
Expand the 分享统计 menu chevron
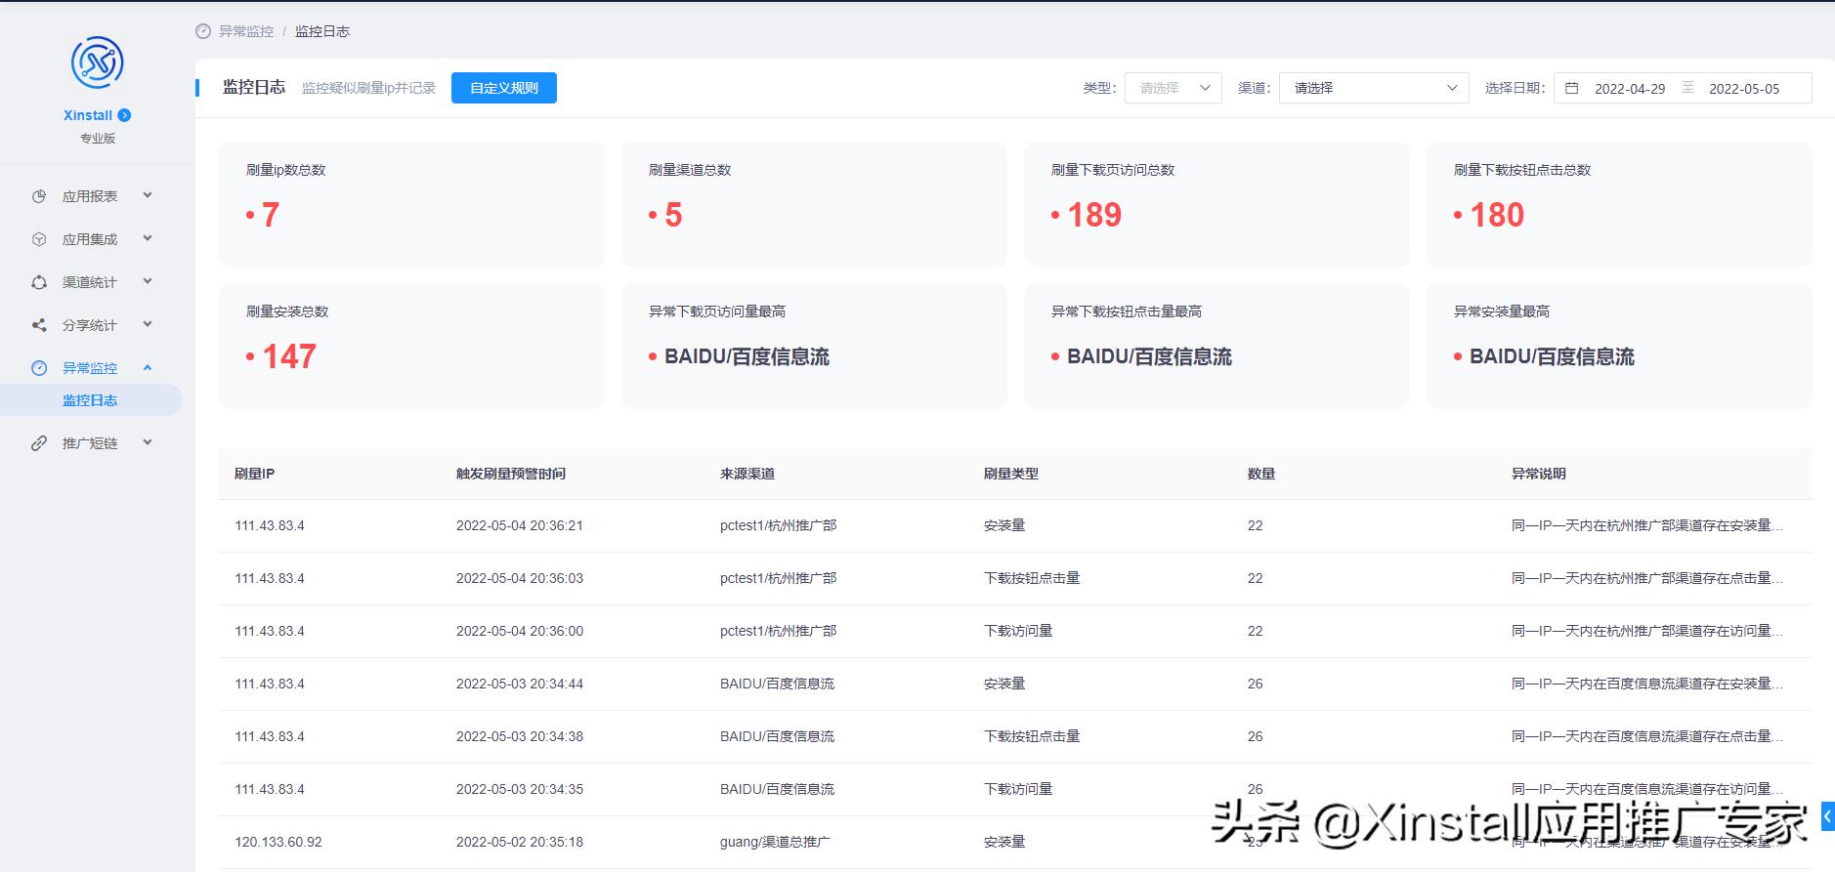pyautogui.click(x=148, y=324)
